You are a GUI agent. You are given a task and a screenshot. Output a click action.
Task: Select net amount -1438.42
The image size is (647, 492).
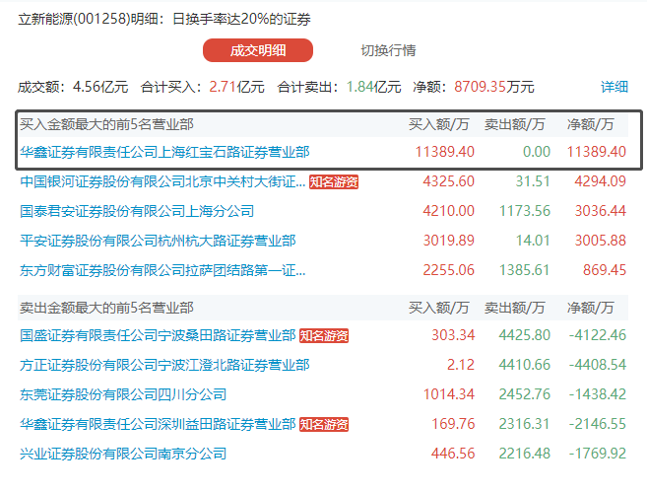598,394
